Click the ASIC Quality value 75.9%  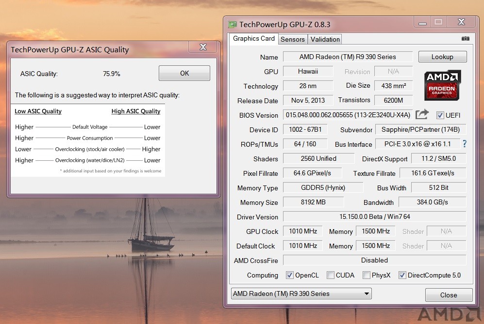(x=112, y=74)
